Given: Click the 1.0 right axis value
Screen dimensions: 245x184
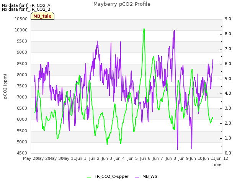Looking at the screenshot, I should (x=228, y=138).
